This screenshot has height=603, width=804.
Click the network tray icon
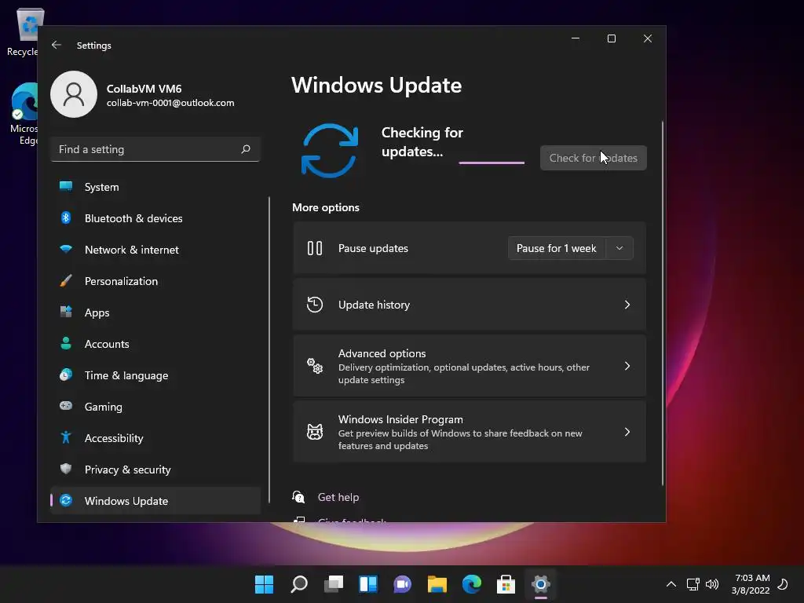coord(693,584)
